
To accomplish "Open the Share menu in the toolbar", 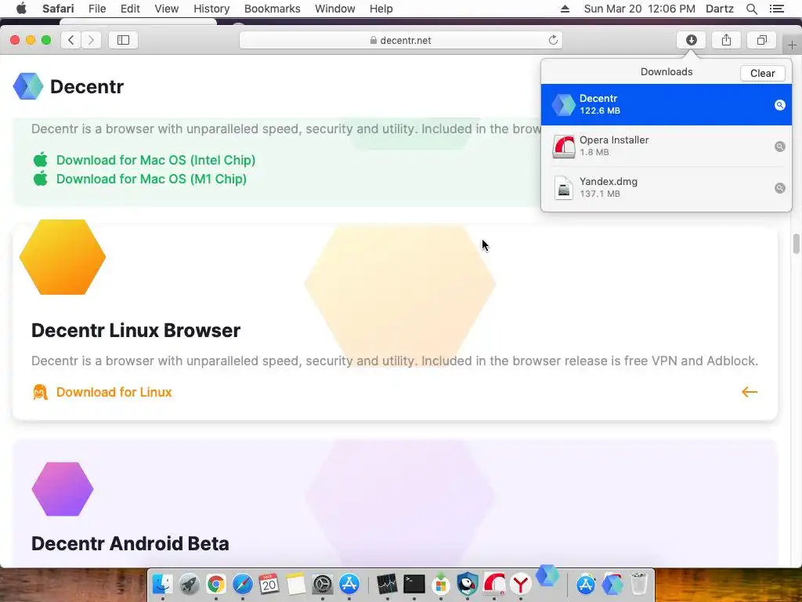I will coord(726,40).
